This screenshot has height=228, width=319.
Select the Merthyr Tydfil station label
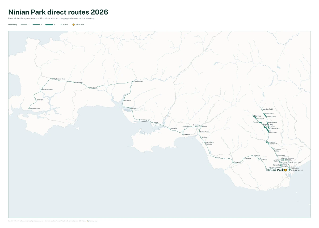268,109
